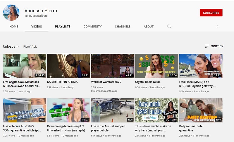This screenshot has height=142, width=234.
Task: Click the 24K views • 11 months ago text
Action: [150, 136]
